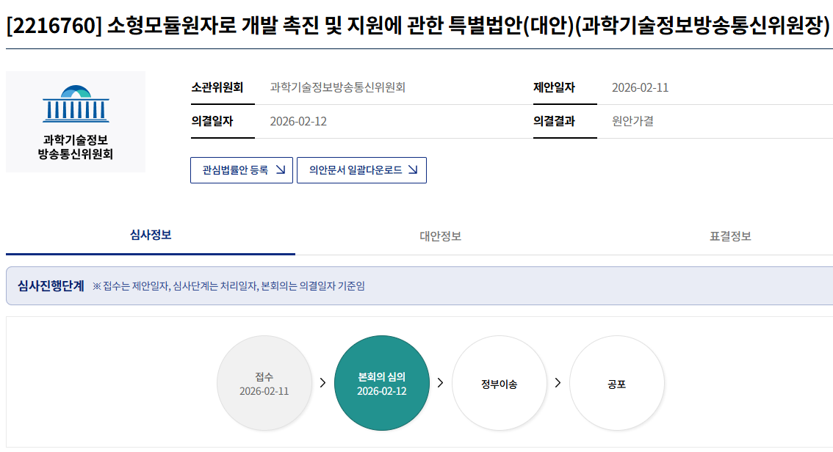Click the chevron between 본회의 심의 and 정부이송

click(x=440, y=382)
